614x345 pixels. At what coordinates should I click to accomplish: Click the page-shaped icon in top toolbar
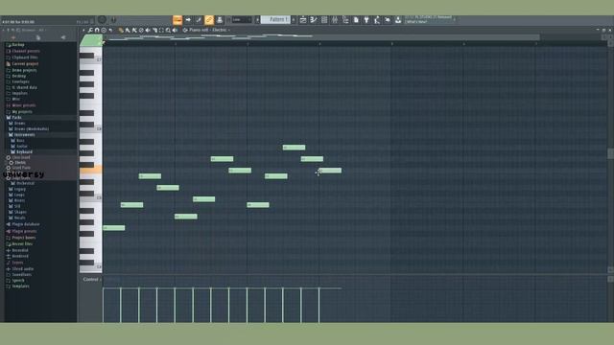click(x=356, y=19)
